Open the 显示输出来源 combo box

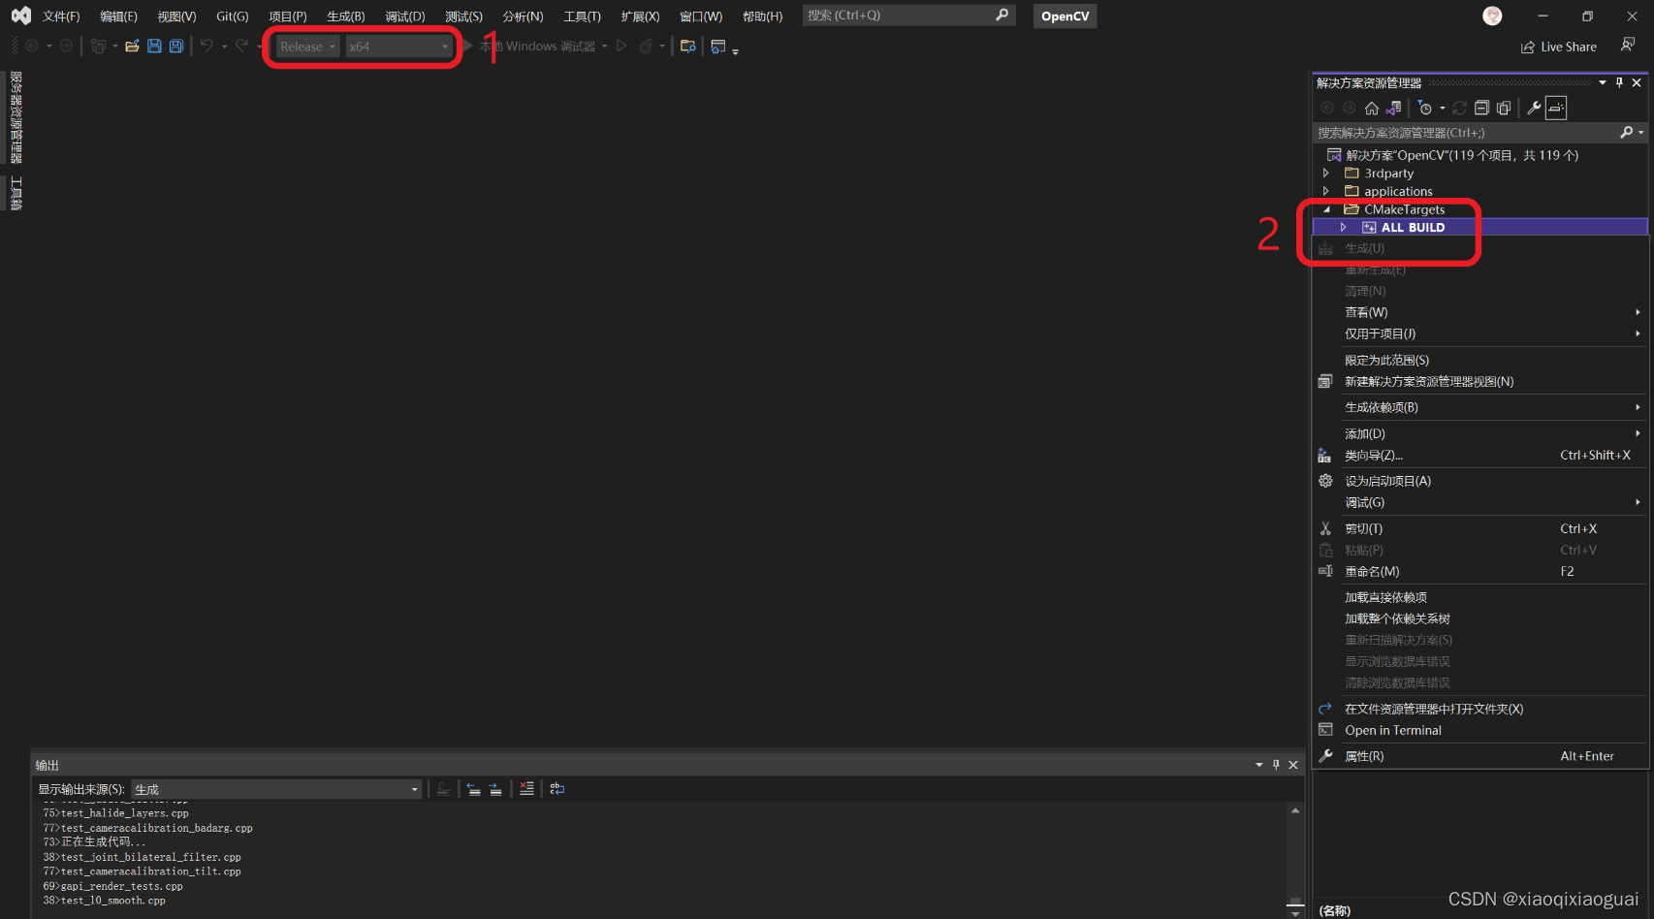point(415,788)
